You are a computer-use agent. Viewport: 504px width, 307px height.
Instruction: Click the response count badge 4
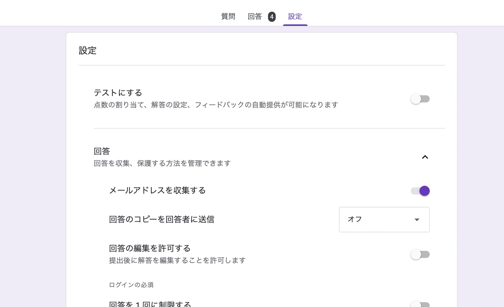[x=272, y=17]
